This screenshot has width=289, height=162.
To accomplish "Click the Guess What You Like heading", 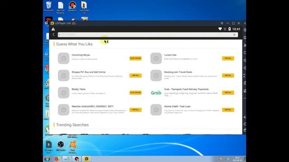I will click(74, 44).
